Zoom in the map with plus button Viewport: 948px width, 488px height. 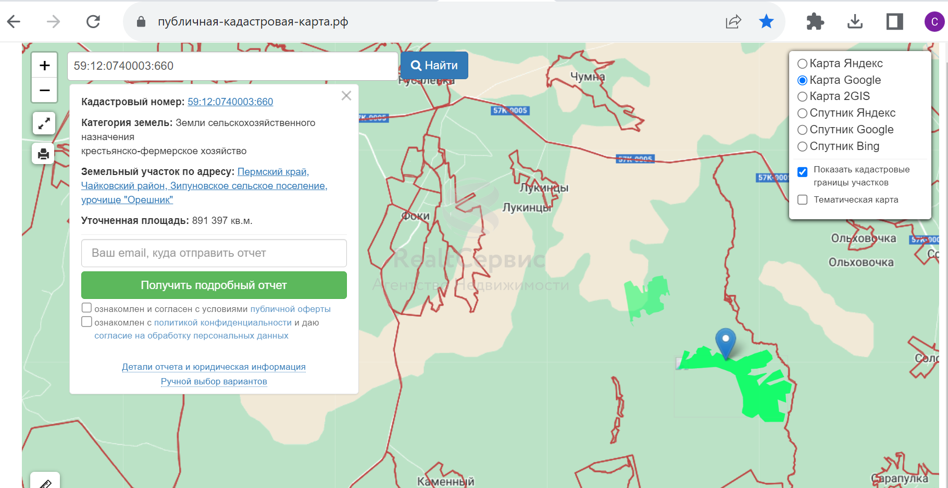pyautogui.click(x=45, y=65)
